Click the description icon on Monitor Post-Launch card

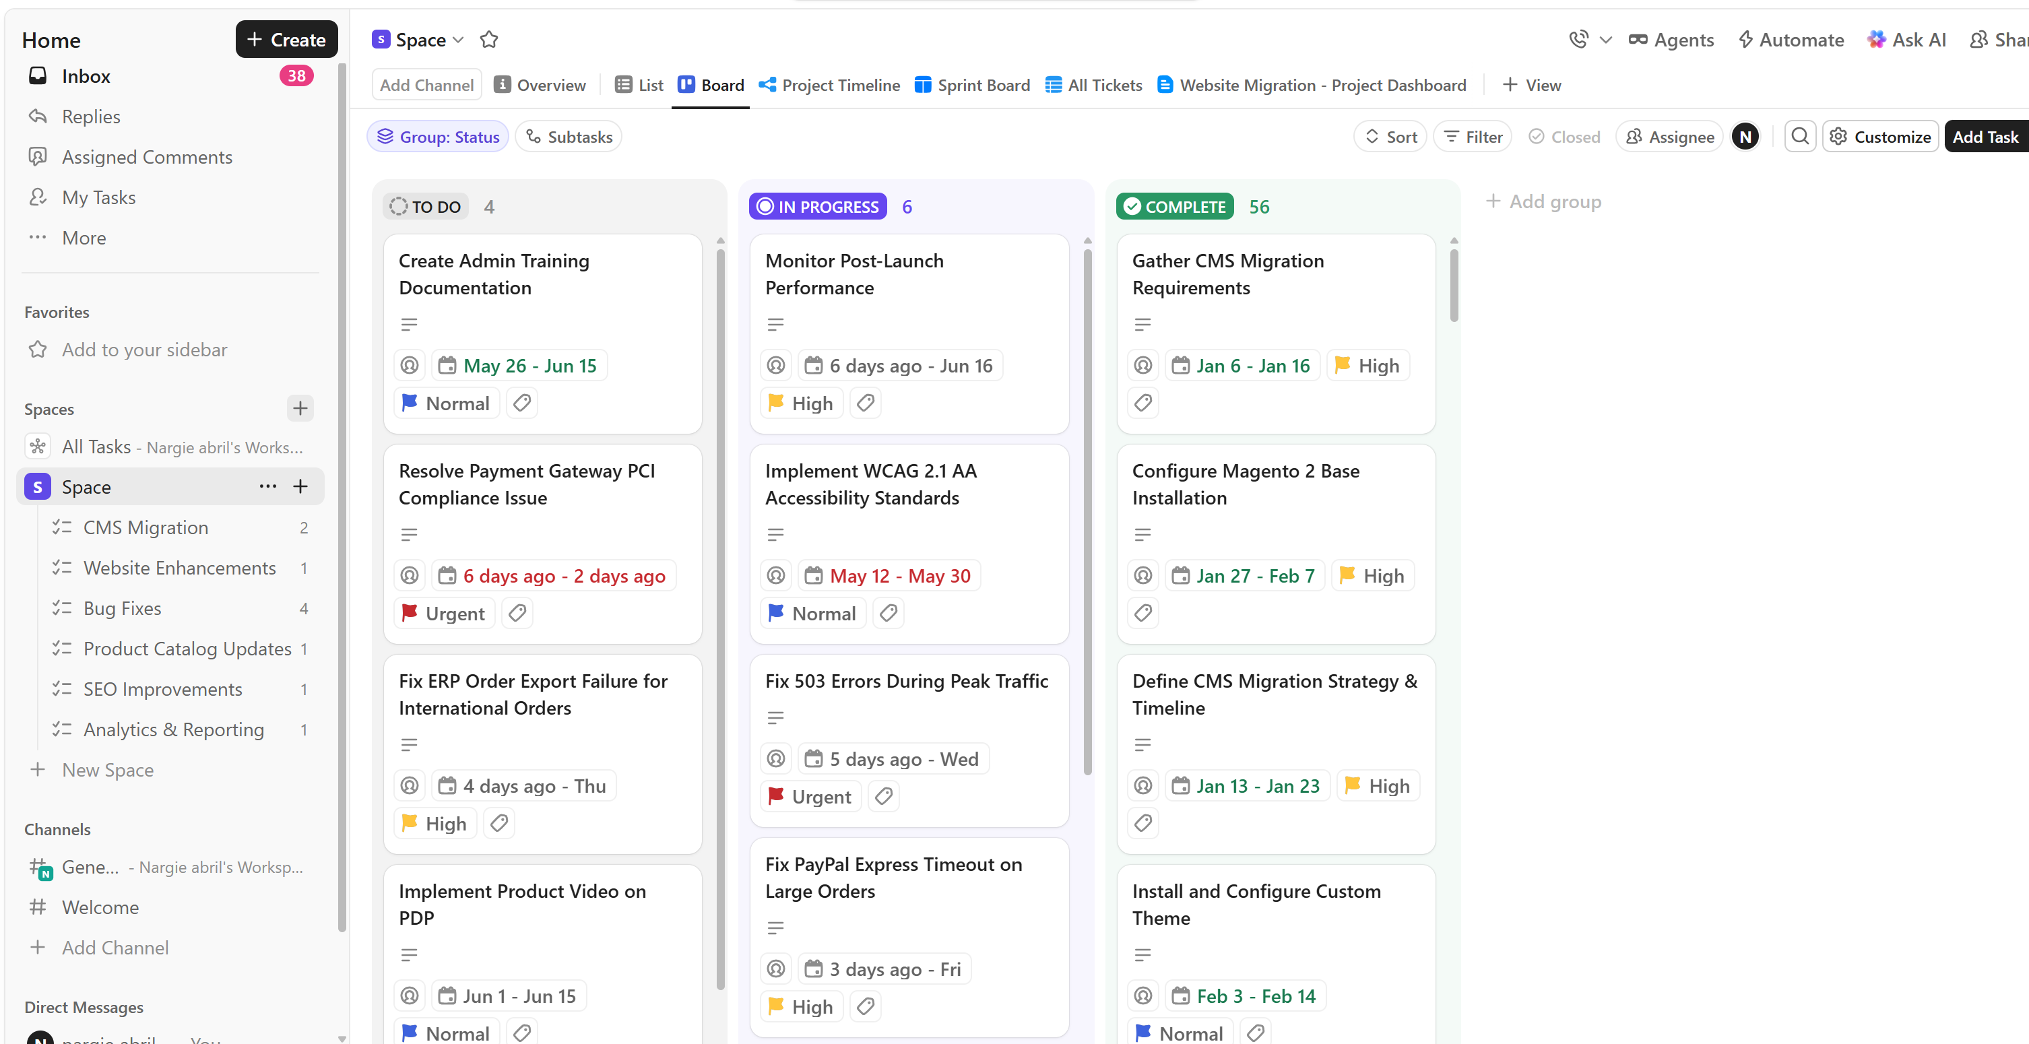775,325
